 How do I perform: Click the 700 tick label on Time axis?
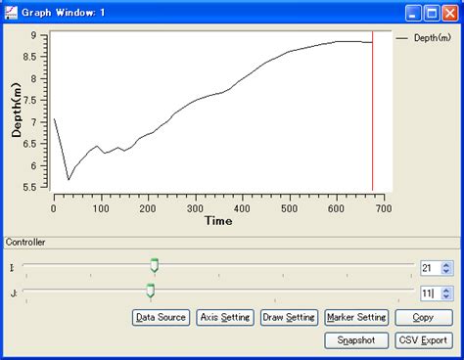point(384,208)
